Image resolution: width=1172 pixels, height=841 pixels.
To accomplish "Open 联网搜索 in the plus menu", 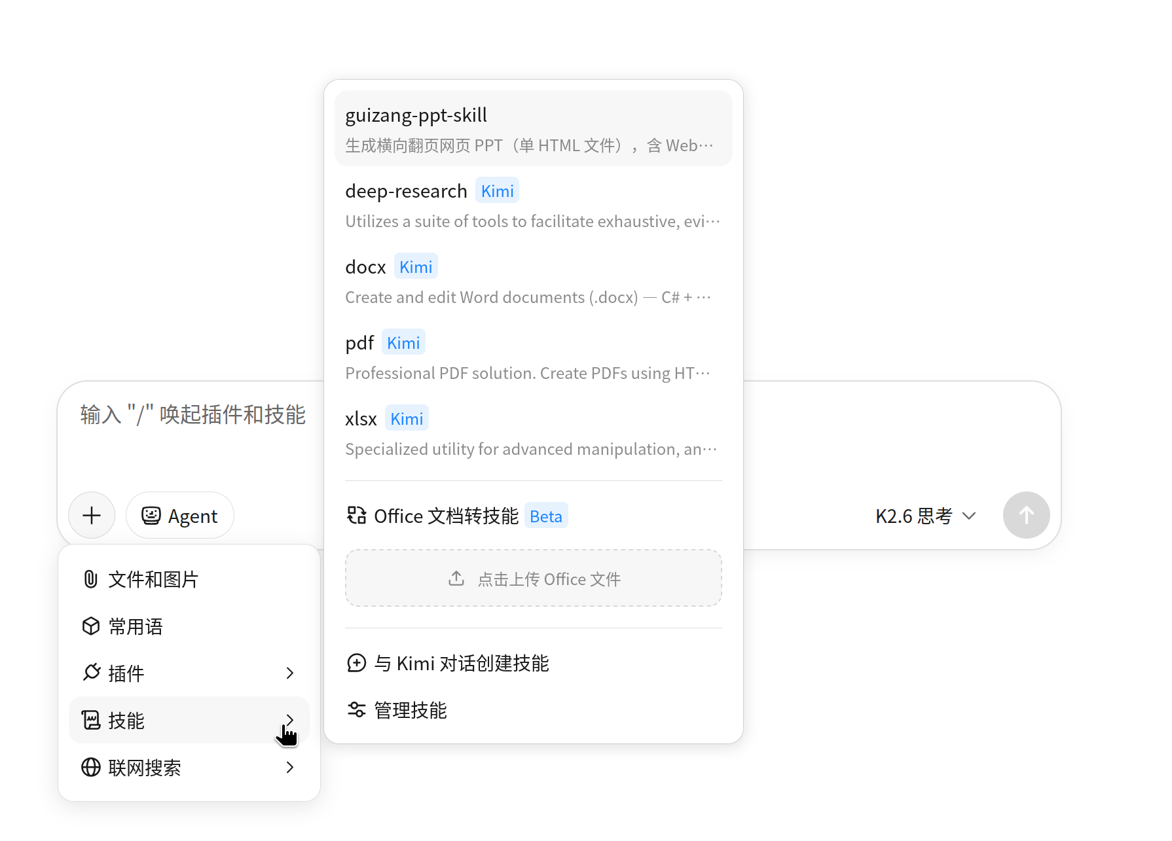I will pyautogui.click(x=189, y=767).
